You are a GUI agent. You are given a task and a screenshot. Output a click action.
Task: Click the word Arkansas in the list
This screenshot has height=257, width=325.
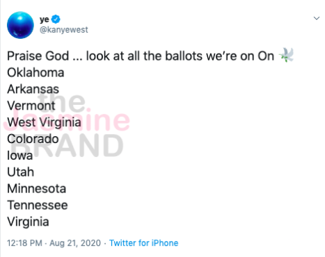33,89
